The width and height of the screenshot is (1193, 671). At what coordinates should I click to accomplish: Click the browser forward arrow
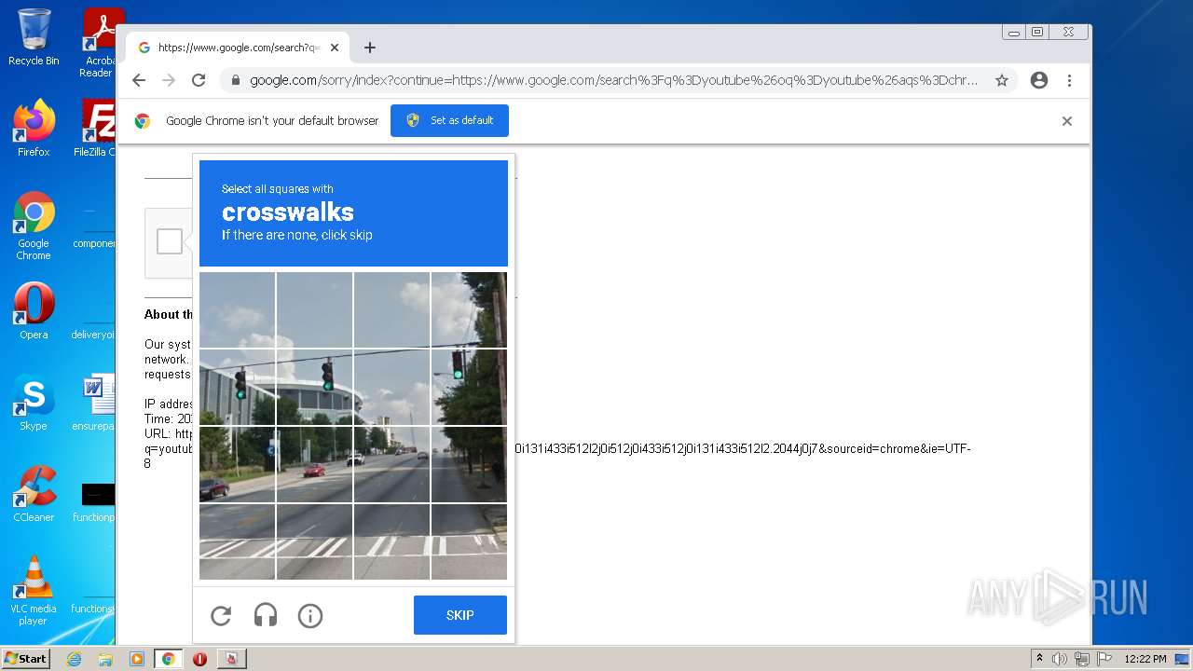tap(169, 80)
